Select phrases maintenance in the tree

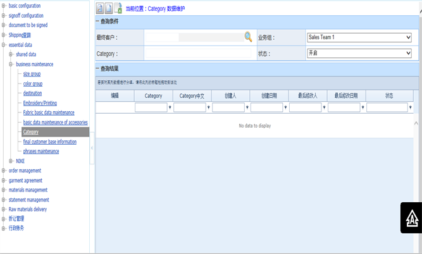pos(41,151)
